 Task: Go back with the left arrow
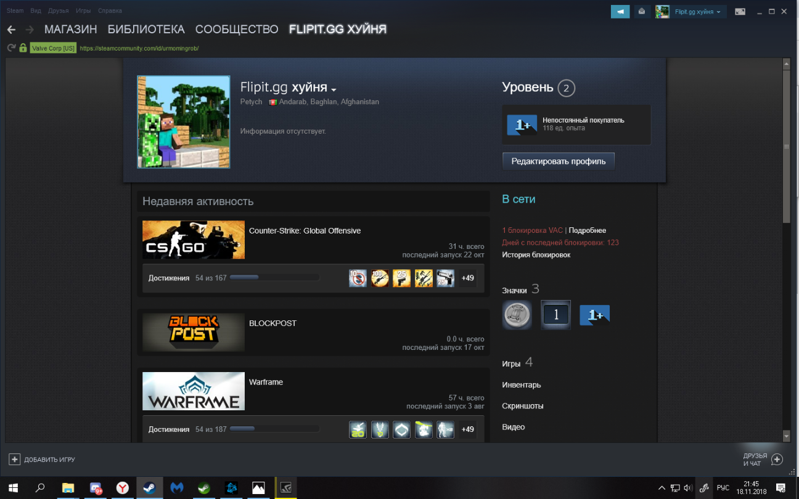pyautogui.click(x=12, y=30)
